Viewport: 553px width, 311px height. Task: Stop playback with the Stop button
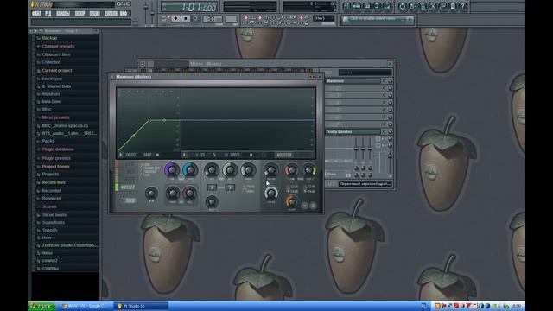coord(186,18)
